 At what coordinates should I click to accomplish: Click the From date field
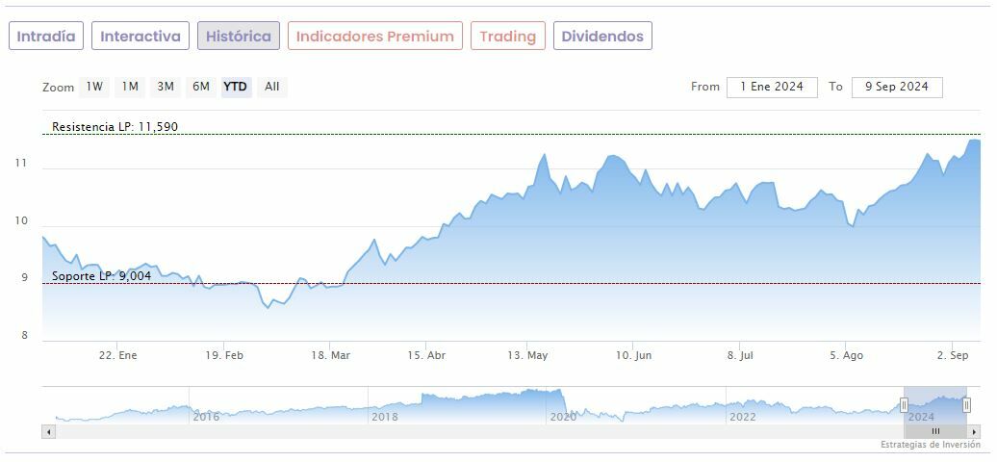click(x=772, y=87)
